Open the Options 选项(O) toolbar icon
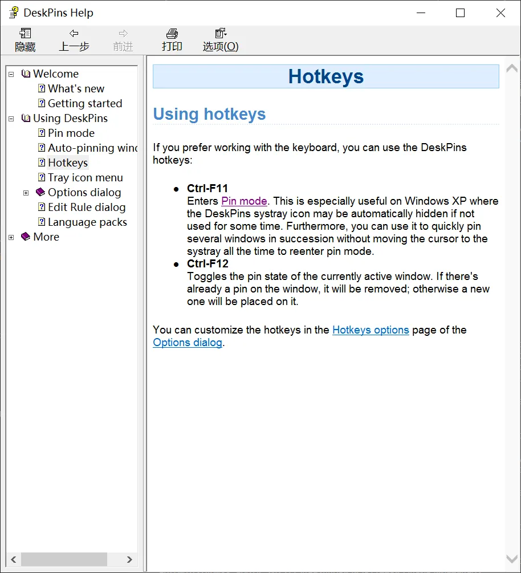 coord(221,34)
